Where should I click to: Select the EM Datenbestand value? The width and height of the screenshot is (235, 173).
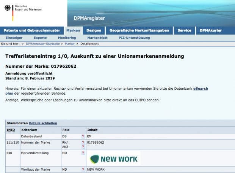89,136
